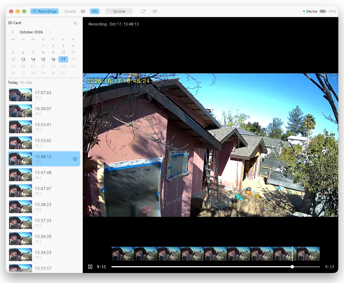Select SD quality
344x283 pixels.
pyautogui.click(x=83, y=11)
